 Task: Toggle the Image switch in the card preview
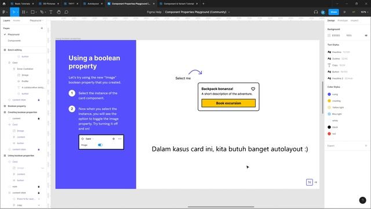[100, 145]
